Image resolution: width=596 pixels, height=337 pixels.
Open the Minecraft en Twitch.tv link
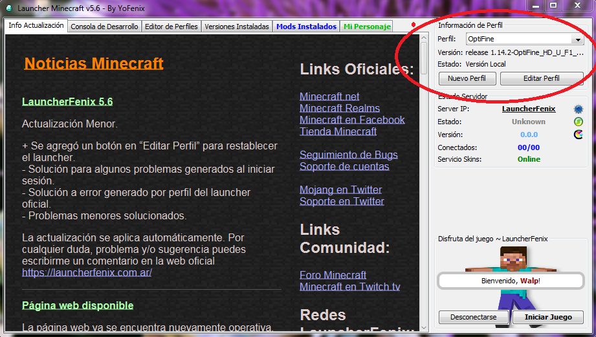point(350,287)
